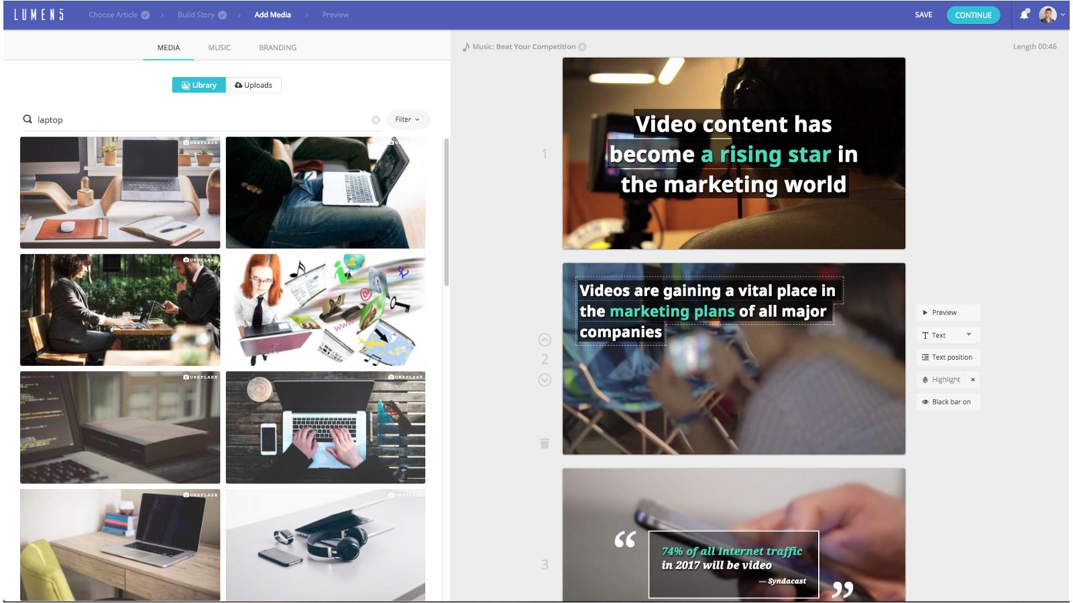Viewport: 1073px width, 603px height.
Task: Select the hands typing on laptop thumbnail
Action: (325, 427)
